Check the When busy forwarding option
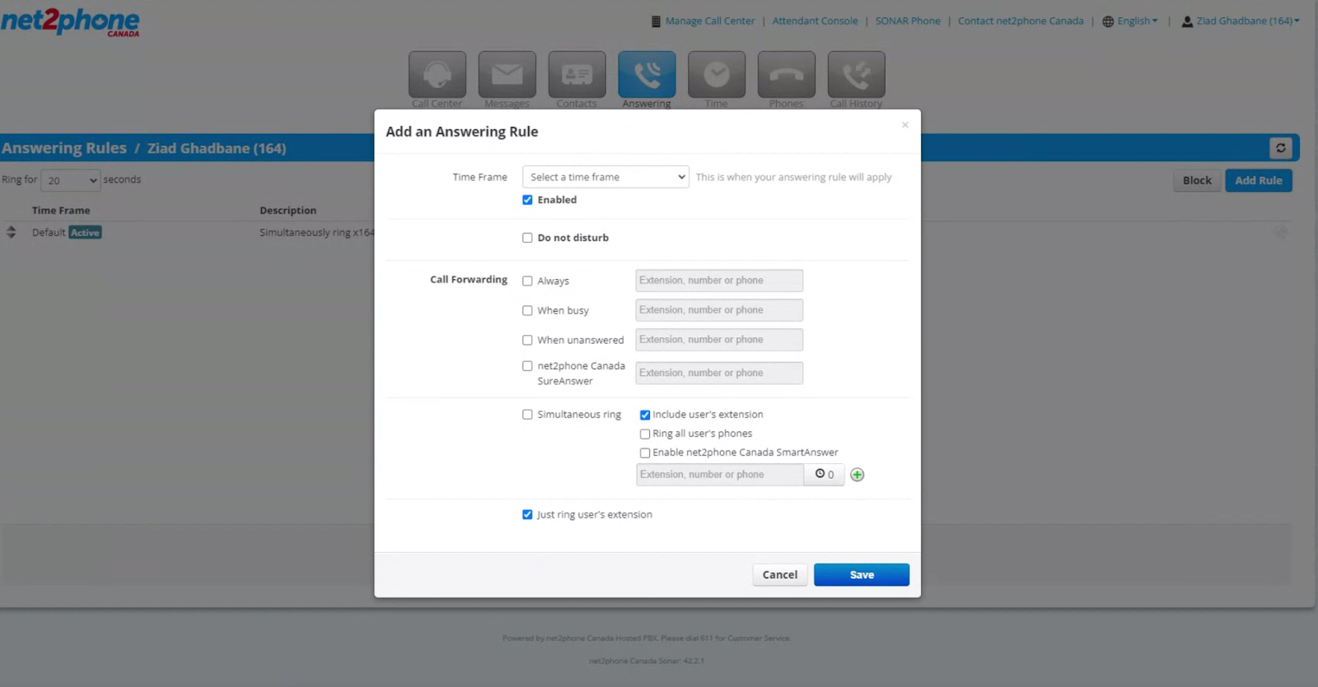Image resolution: width=1318 pixels, height=687 pixels. 527,310
